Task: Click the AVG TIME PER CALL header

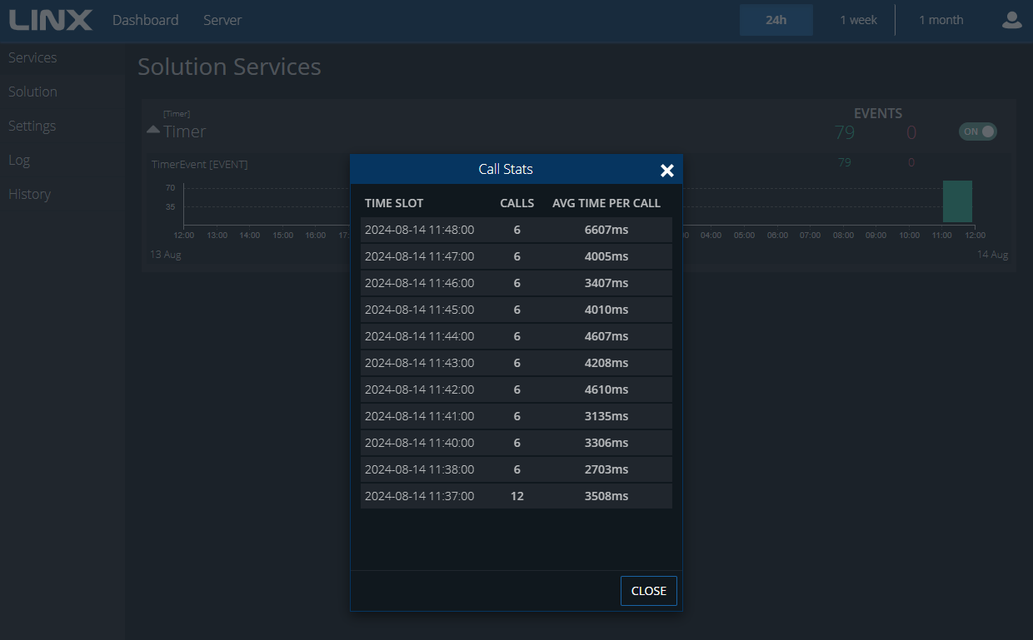Action: click(x=606, y=203)
